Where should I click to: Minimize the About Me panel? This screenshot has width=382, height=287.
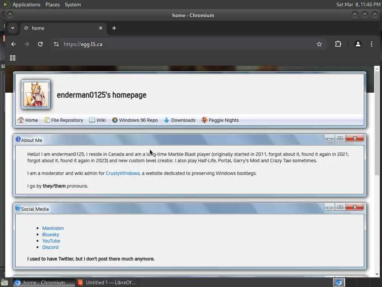(x=329, y=139)
